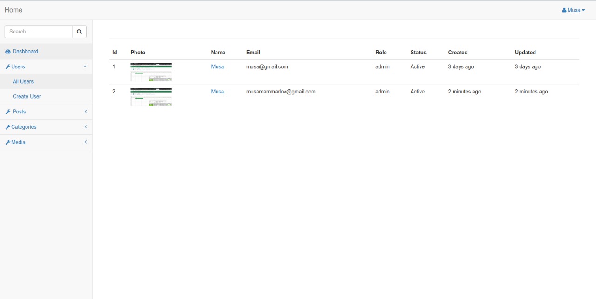Select email musa@gmail.com cell
This screenshot has height=299, width=596.
[x=267, y=66]
